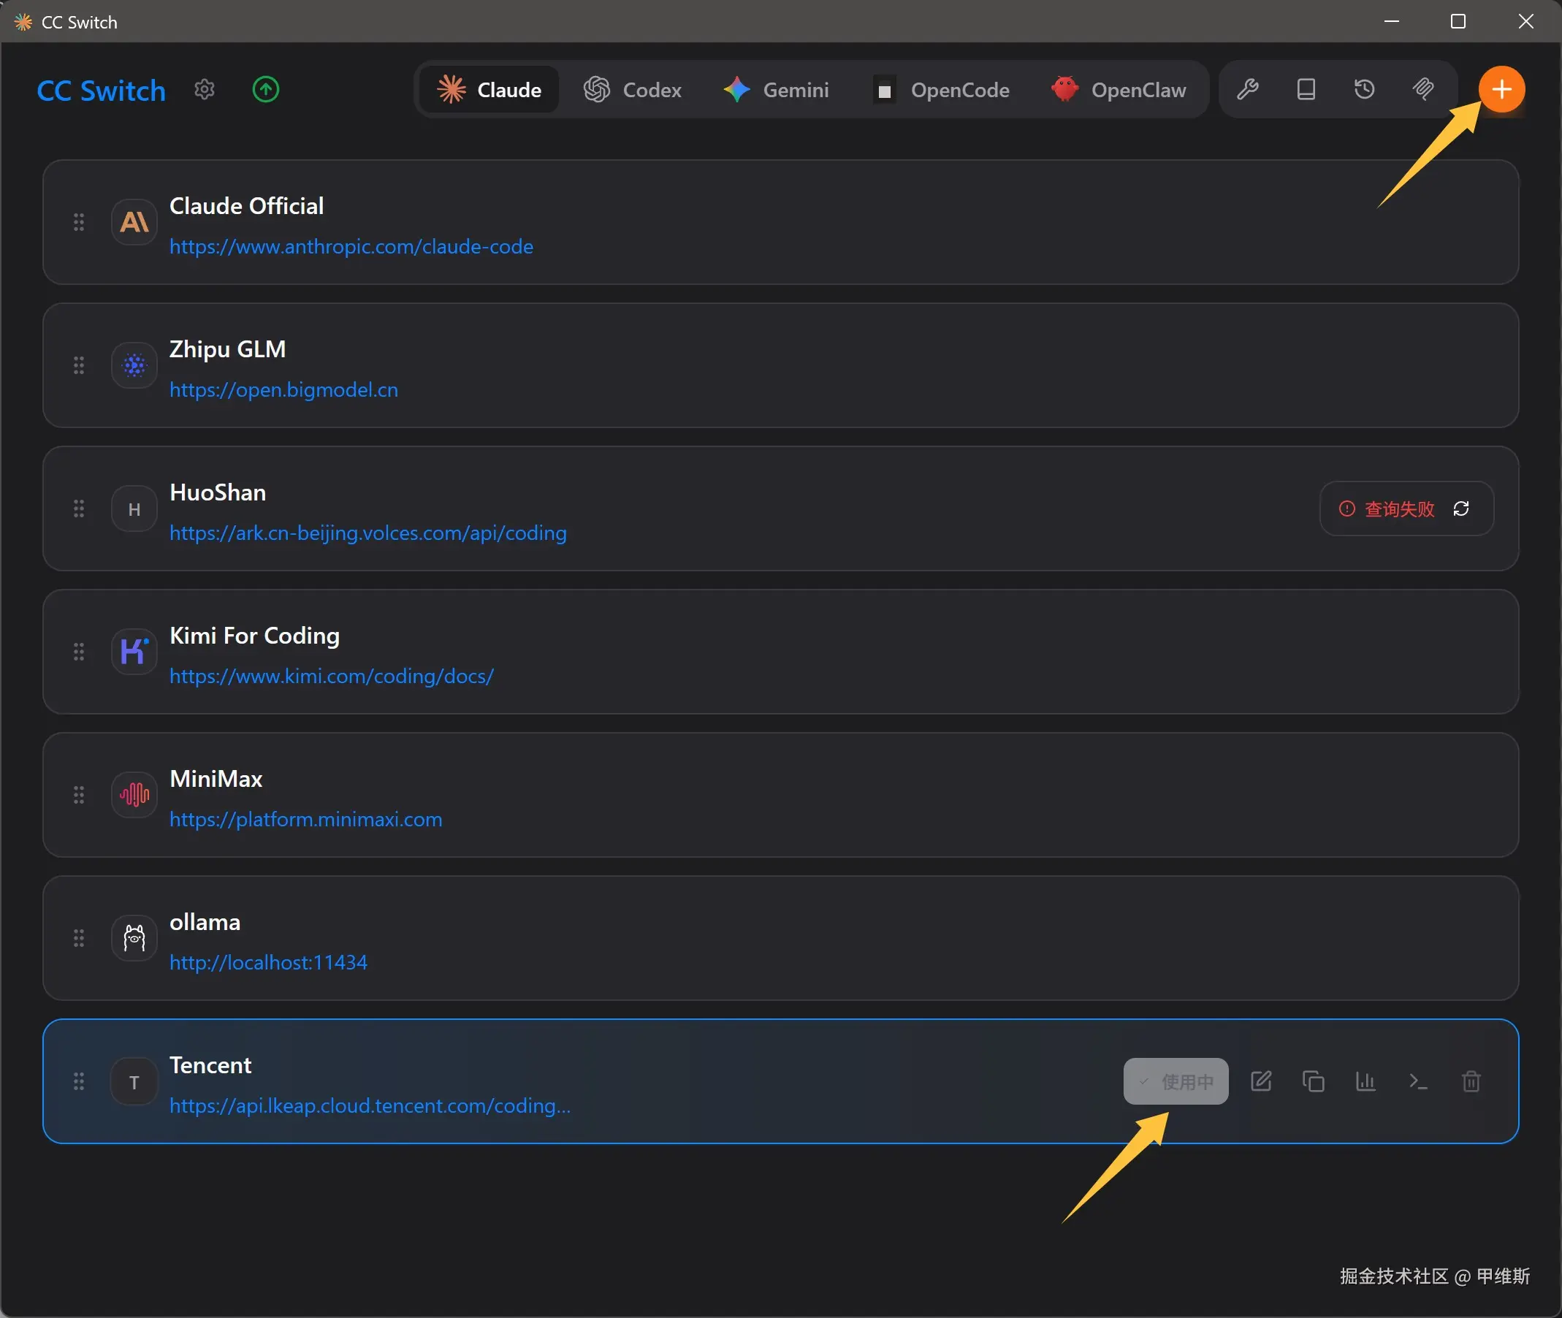This screenshot has width=1562, height=1318.
Task: Click the paperclip icon in toolbar
Action: coord(1423,90)
